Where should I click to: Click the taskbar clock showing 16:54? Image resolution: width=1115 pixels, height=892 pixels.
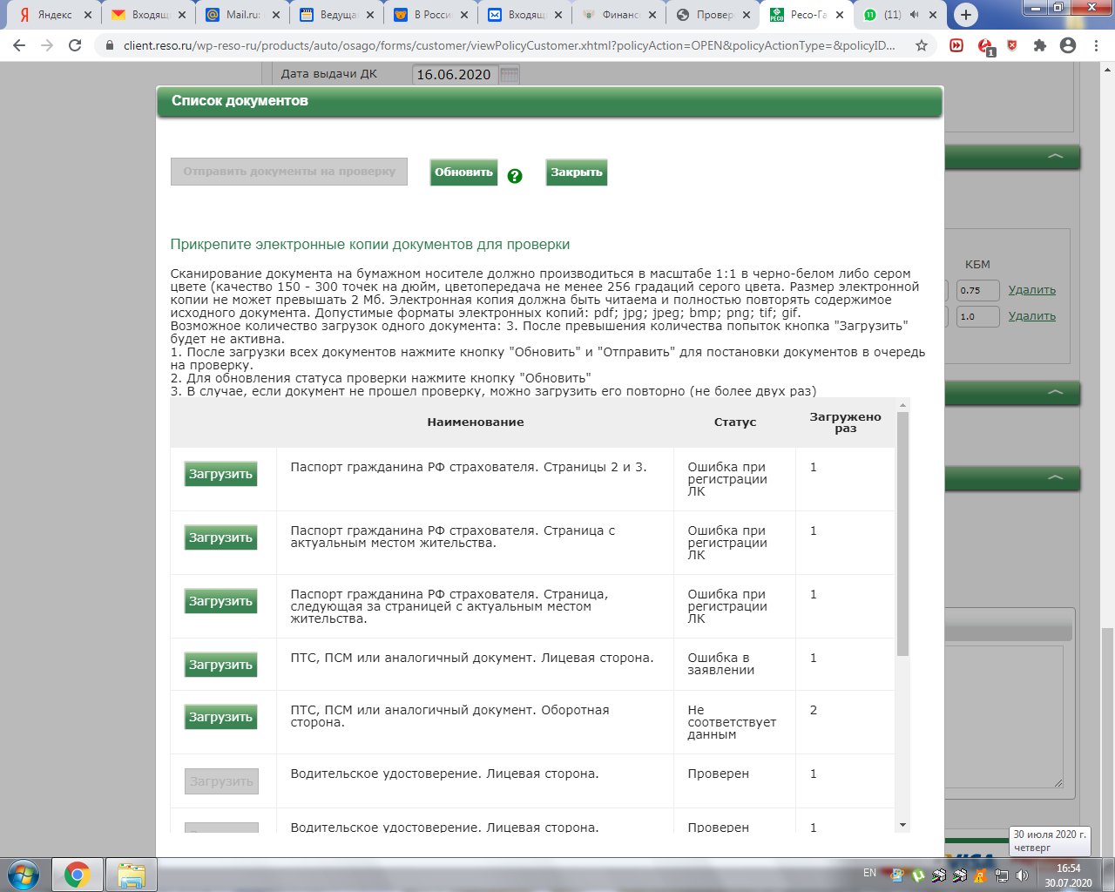click(1068, 875)
